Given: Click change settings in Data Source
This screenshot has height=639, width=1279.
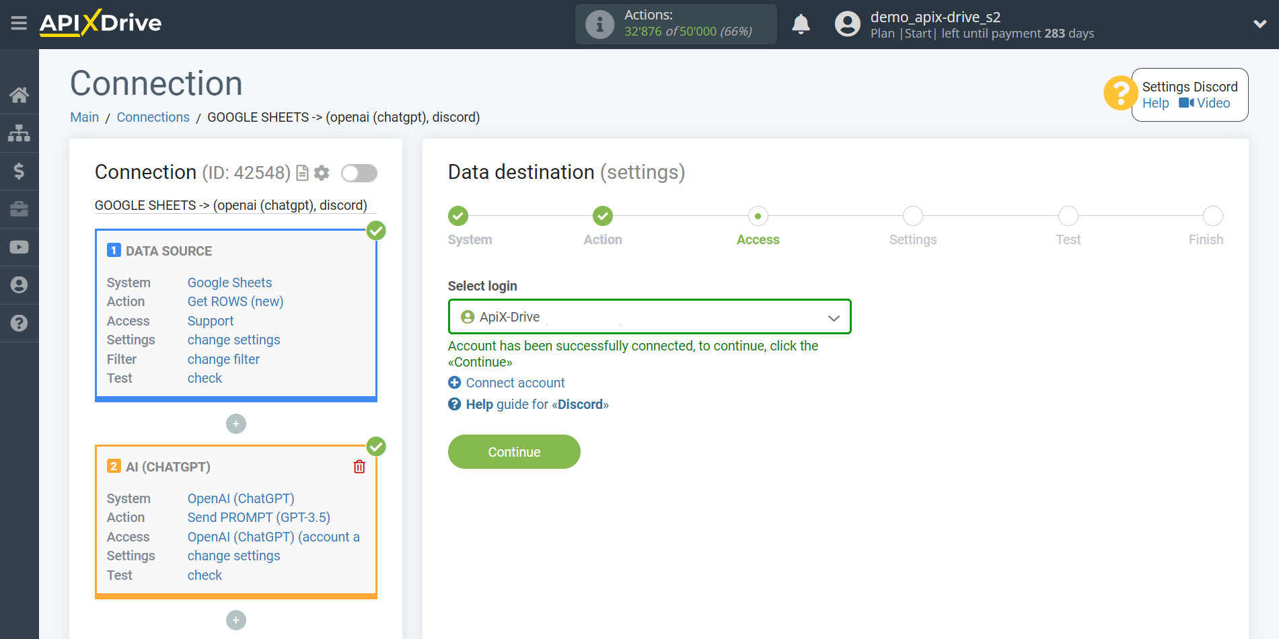Looking at the screenshot, I should tap(233, 340).
